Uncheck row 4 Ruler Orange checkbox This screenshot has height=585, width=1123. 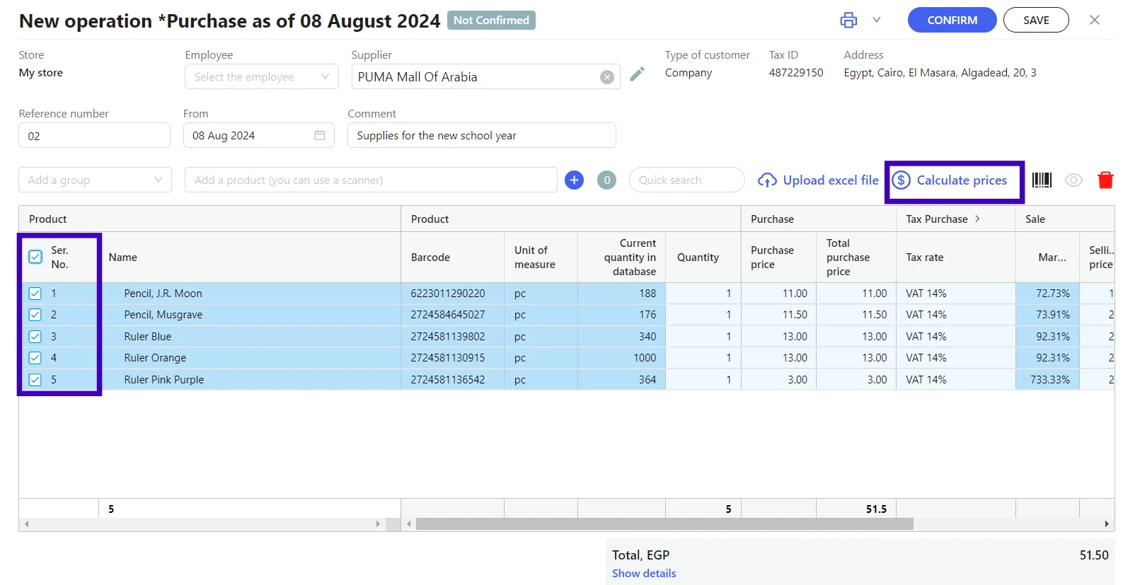(x=35, y=358)
